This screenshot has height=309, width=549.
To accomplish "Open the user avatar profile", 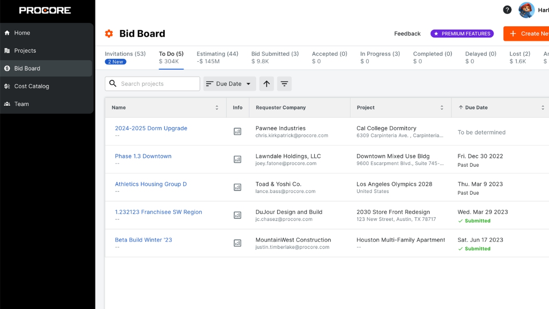I will click(526, 10).
